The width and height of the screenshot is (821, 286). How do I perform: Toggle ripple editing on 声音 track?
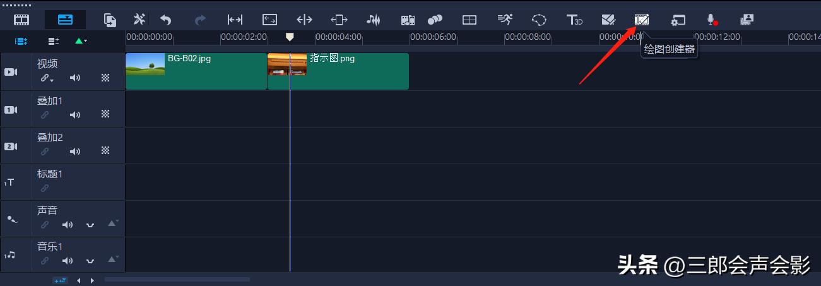point(45,225)
